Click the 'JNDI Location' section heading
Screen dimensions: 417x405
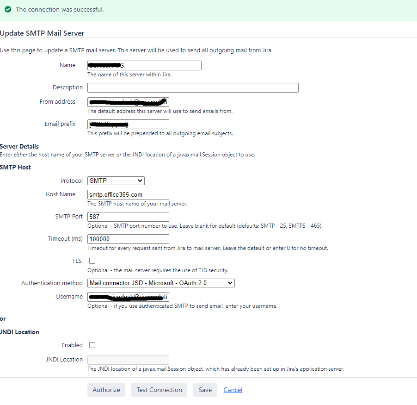pyautogui.click(x=19, y=332)
